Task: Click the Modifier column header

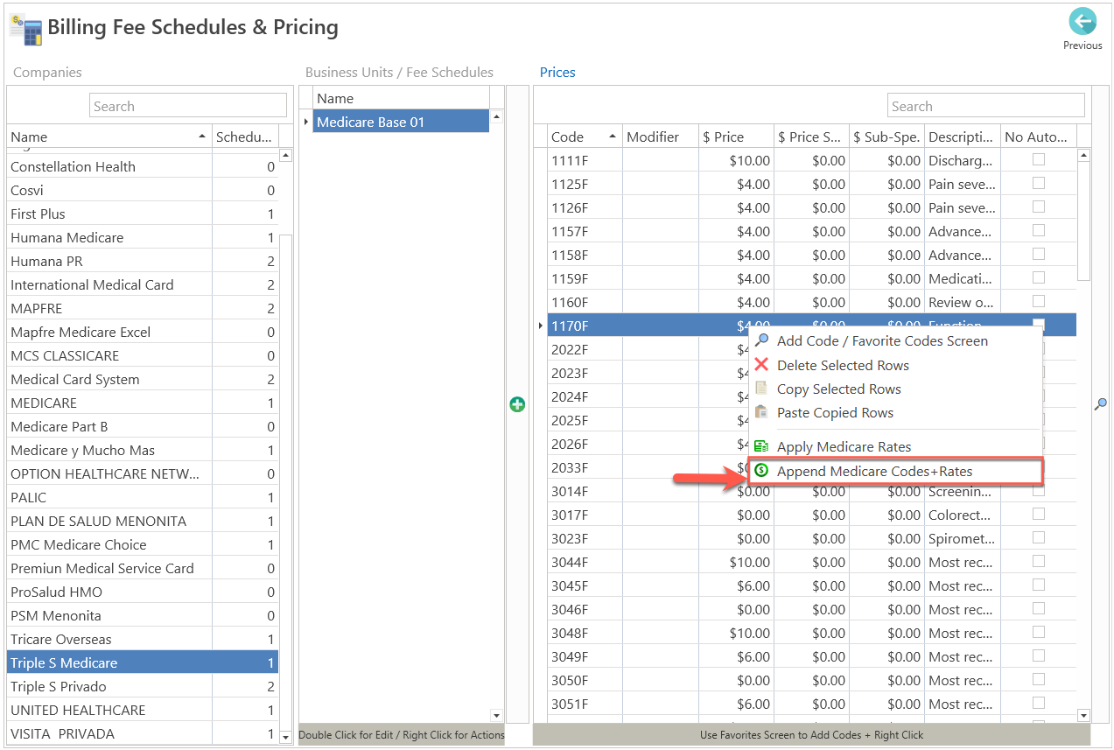Action: pyautogui.click(x=661, y=137)
